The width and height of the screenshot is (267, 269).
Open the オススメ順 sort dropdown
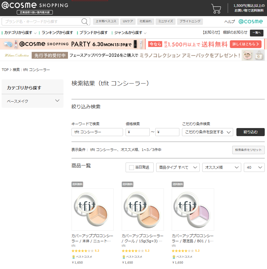coord(222,167)
